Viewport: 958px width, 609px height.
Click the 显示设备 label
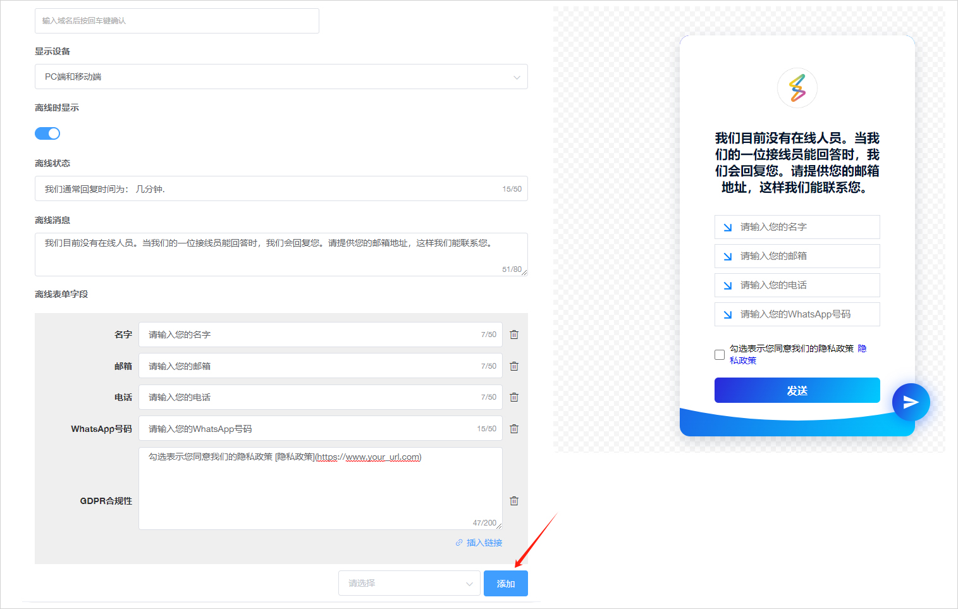(x=52, y=51)
